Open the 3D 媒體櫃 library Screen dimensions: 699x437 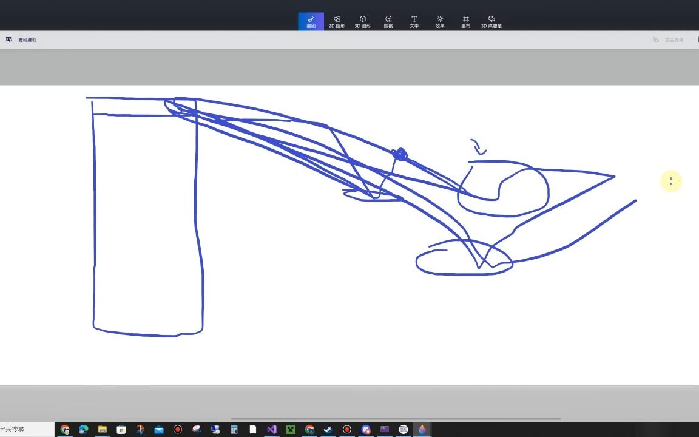[x=491, y=21]
